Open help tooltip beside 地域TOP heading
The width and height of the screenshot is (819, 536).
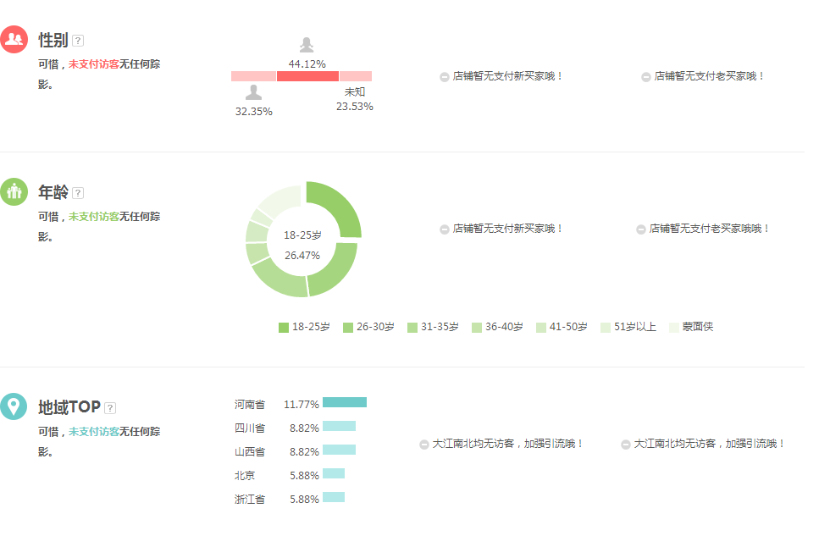[110, 407]
